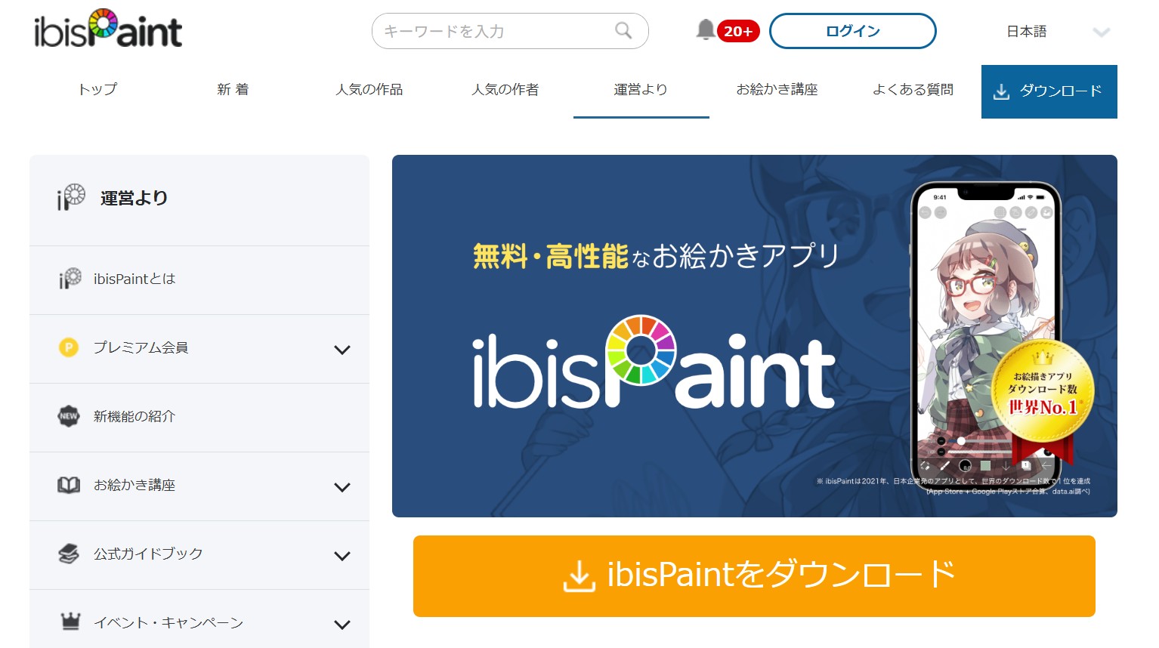This screenshot has width=1159, height=648.
Task: Click the ibisPaintとは sidebar icon
Action: point(70,279)
